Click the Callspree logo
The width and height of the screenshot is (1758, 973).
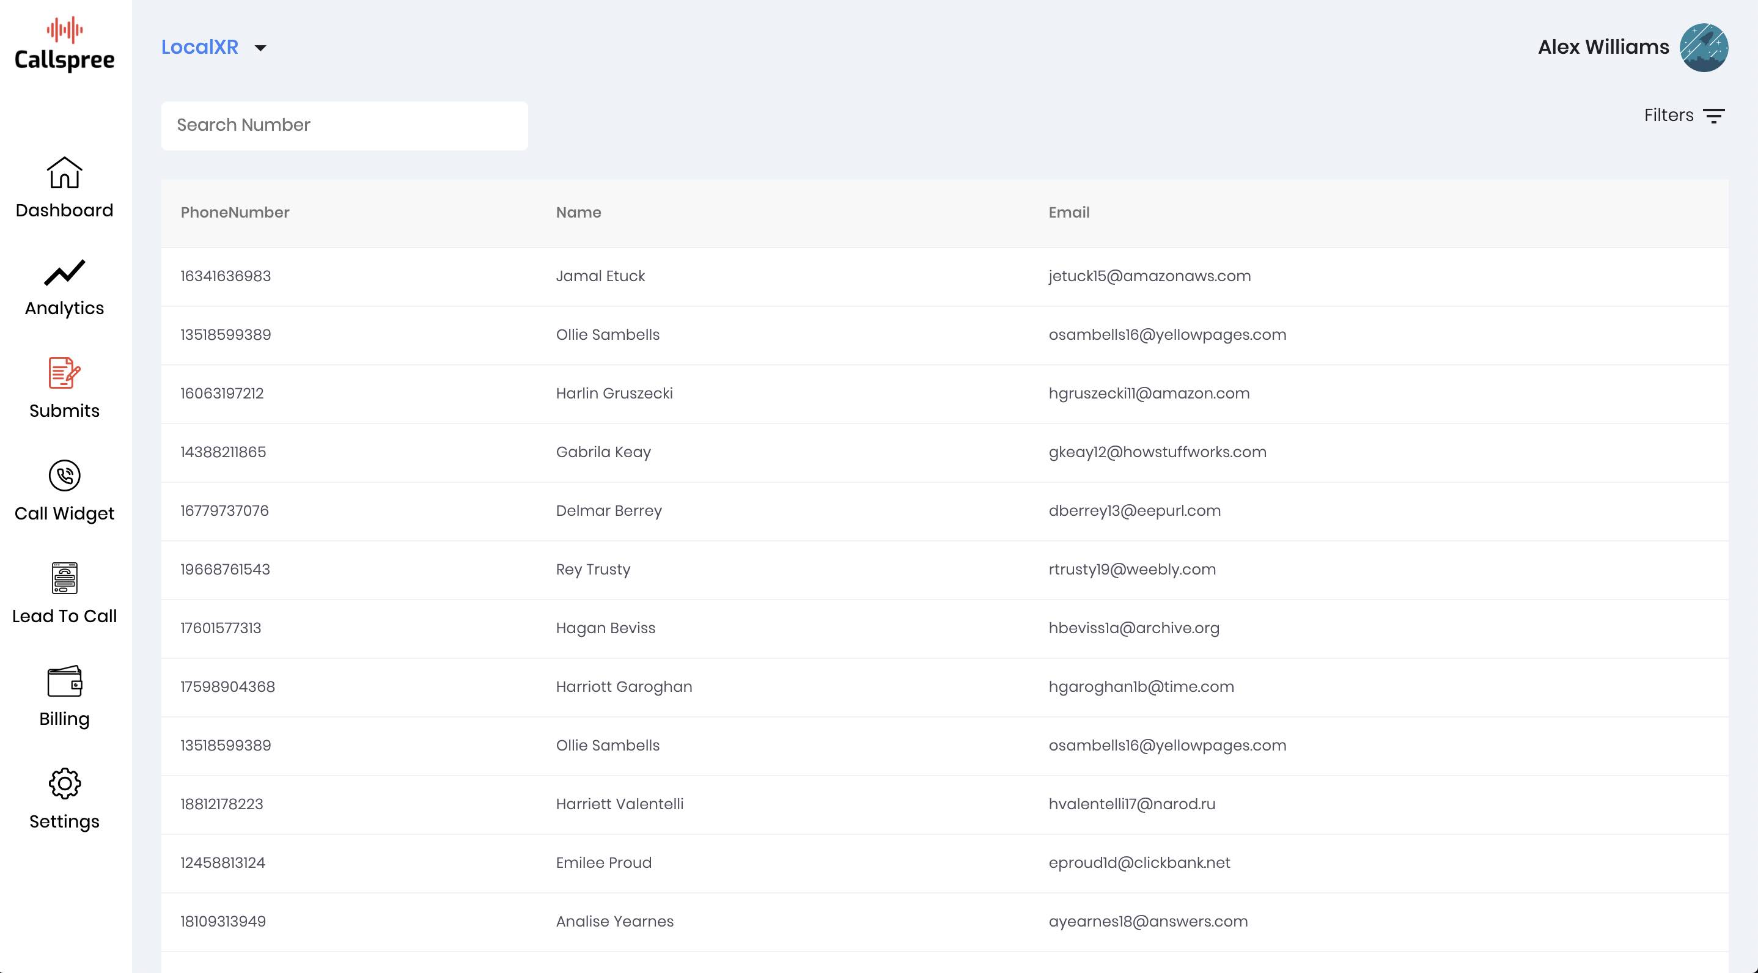tap(64, 45)
